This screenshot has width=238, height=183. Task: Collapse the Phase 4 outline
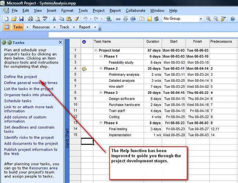[x=101, y=122]
